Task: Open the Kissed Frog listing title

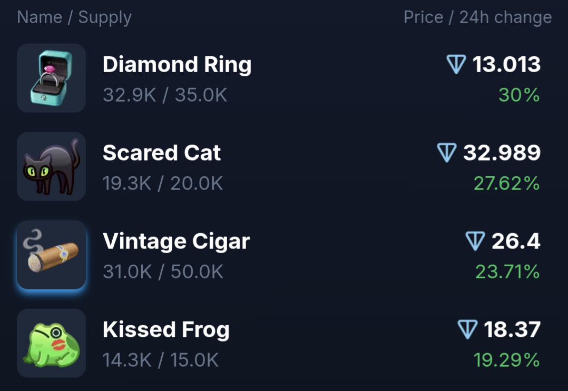Action: pyautogui.click(x=167, y=330)
